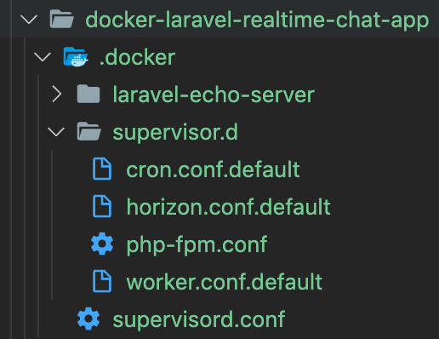Click the file icon beside worker.conf.default
The height and width of the screenshot is (339, 439).
(x=102, y=281)
